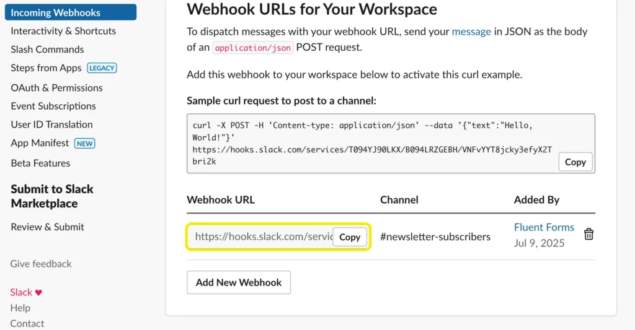Click Add New Webhook button
The height and width of the screenshot is (330, 635).
coord(239,282)
